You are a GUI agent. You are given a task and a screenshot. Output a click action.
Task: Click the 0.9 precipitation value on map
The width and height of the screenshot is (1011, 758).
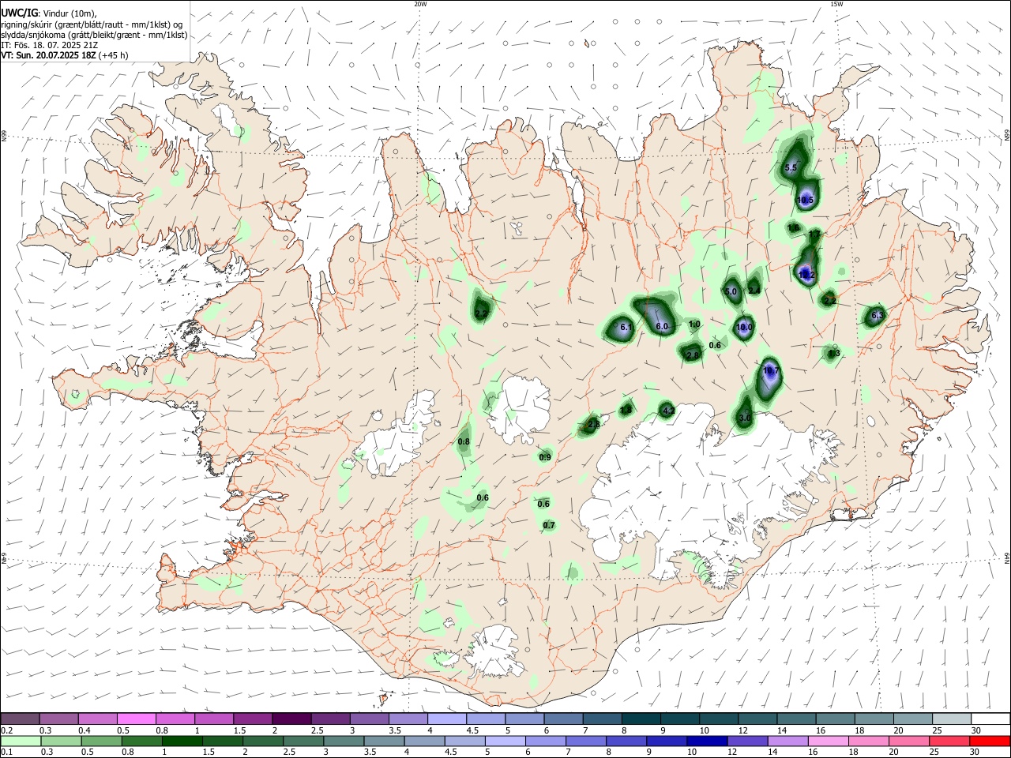pyautogui.click(x=545, y=457)
